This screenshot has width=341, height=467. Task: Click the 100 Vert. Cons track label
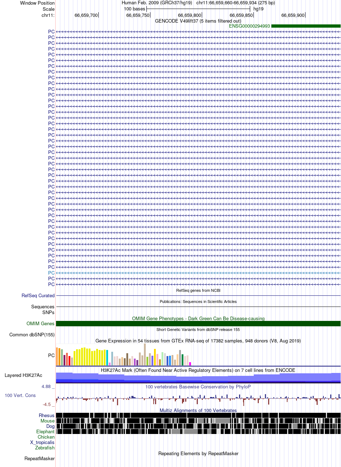coord(20,395)
